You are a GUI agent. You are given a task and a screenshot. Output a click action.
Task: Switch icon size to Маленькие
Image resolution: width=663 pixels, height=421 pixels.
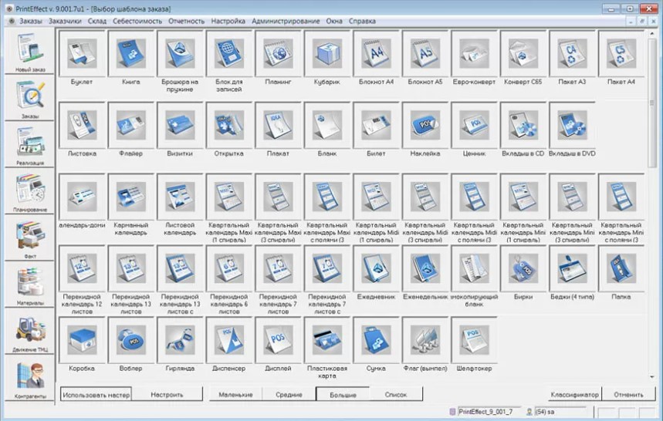click(x=235, y=394)
